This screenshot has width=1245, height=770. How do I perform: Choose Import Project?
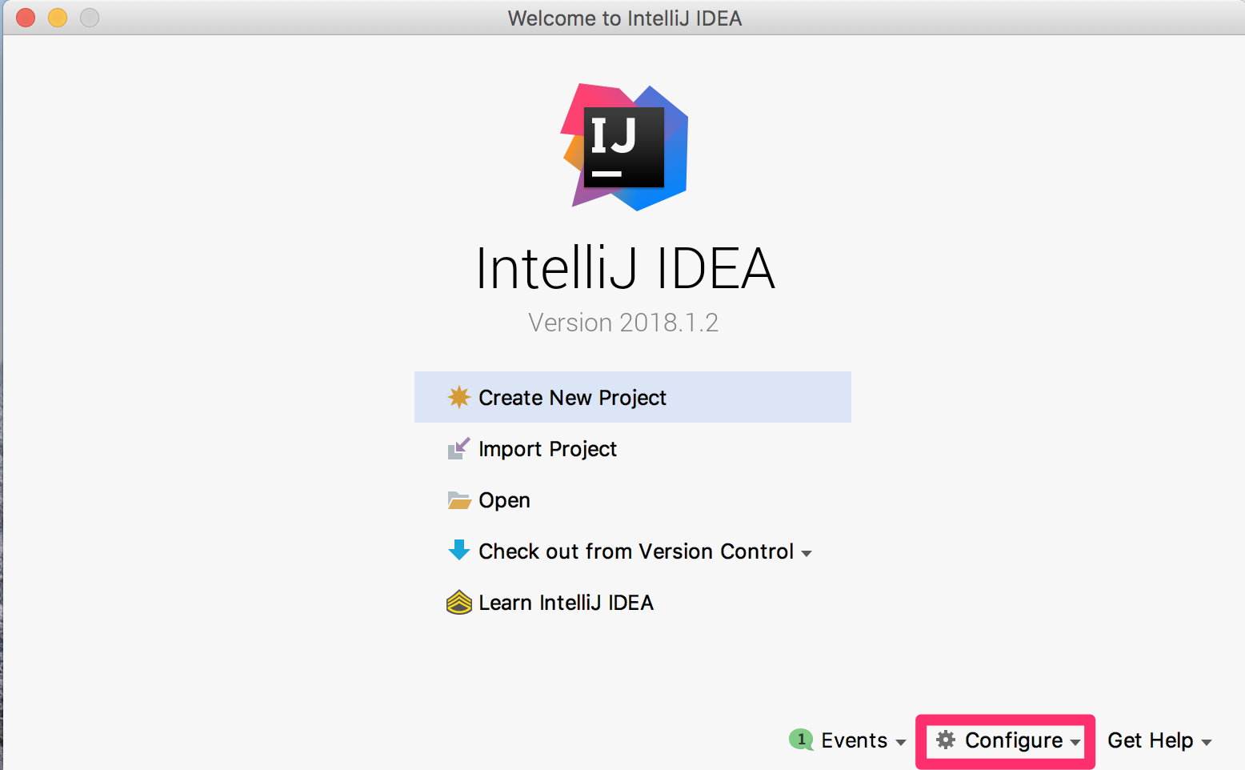click(x=547, y=448)
